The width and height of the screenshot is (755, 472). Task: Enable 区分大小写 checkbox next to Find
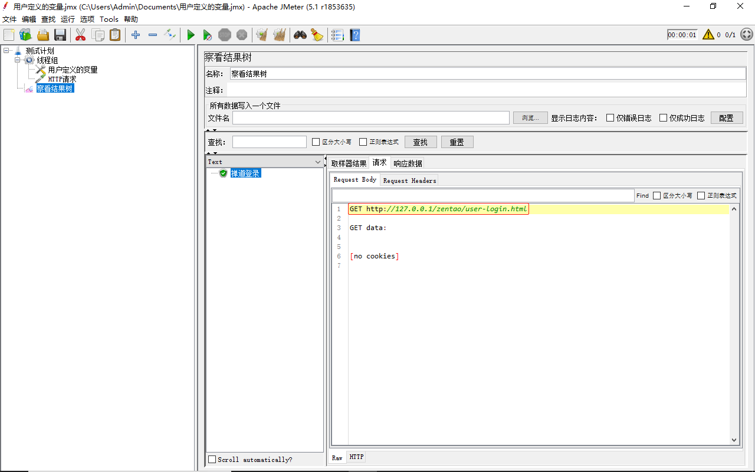[657, 196]
